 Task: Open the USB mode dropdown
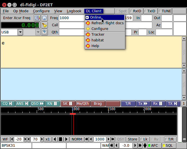(20, 32)
